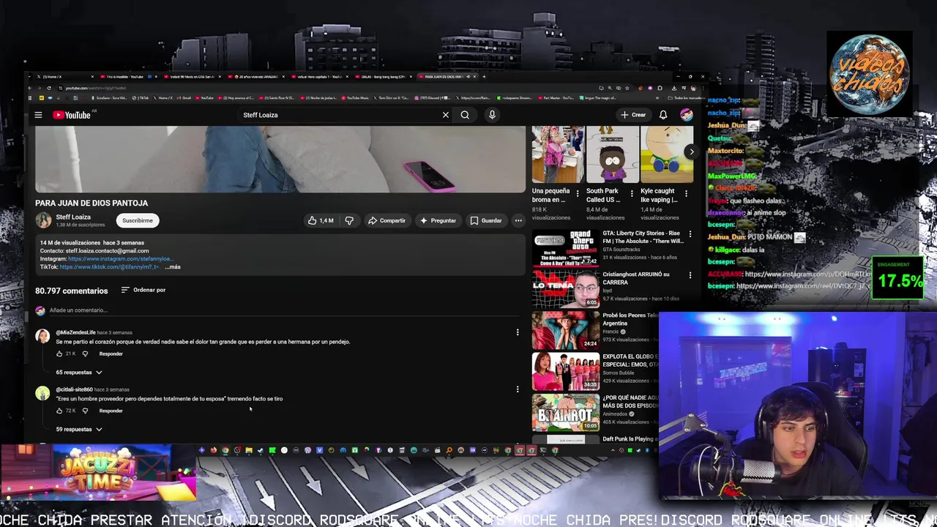Switch to the virtual Hero capitulo 1 tab
Viewport: 937px width, 527px height.
318,76
